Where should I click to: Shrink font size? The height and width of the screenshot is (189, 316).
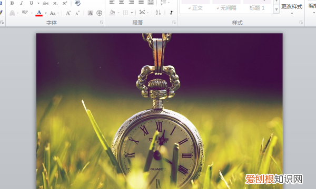click(77, 13)
